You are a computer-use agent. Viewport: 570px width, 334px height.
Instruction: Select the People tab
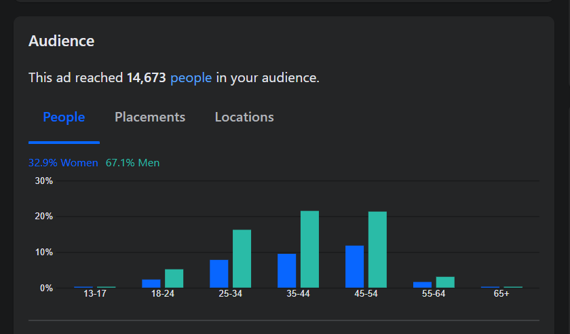click(x=64, y=117)
